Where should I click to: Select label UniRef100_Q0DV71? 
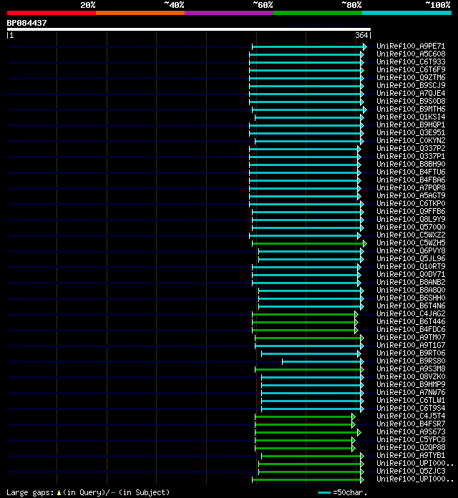click(x=411, y=274)
